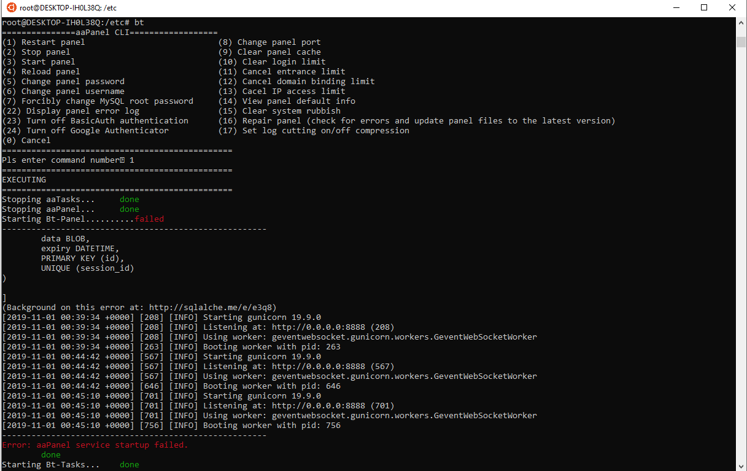Click the 'Pls enter command number' prompt line

68,160
